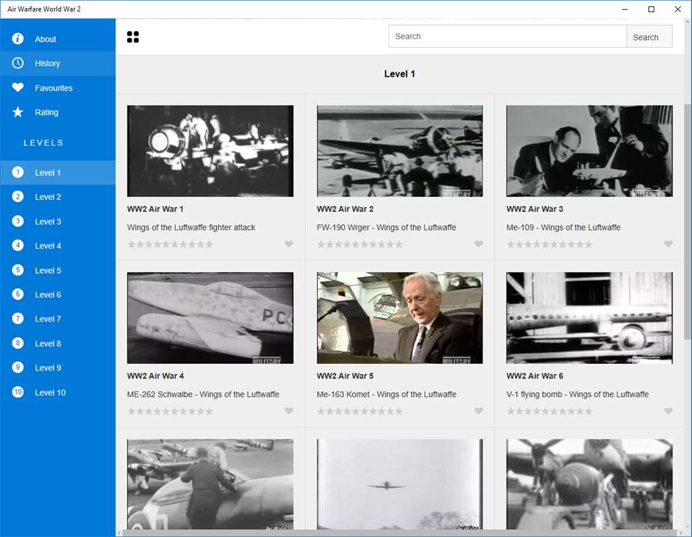
Task: Select Level 6 in the sidebar
Action: click(x=58, y=294)
